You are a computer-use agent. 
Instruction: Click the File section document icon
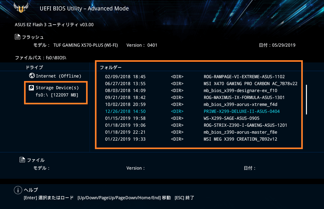22,160
